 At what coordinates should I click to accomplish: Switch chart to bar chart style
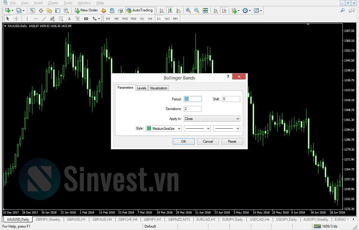161,10
